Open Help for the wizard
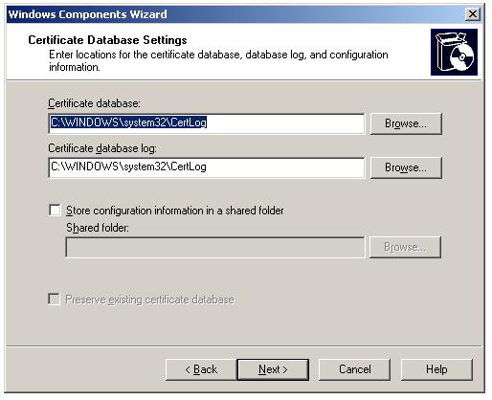 click(436, 369)
